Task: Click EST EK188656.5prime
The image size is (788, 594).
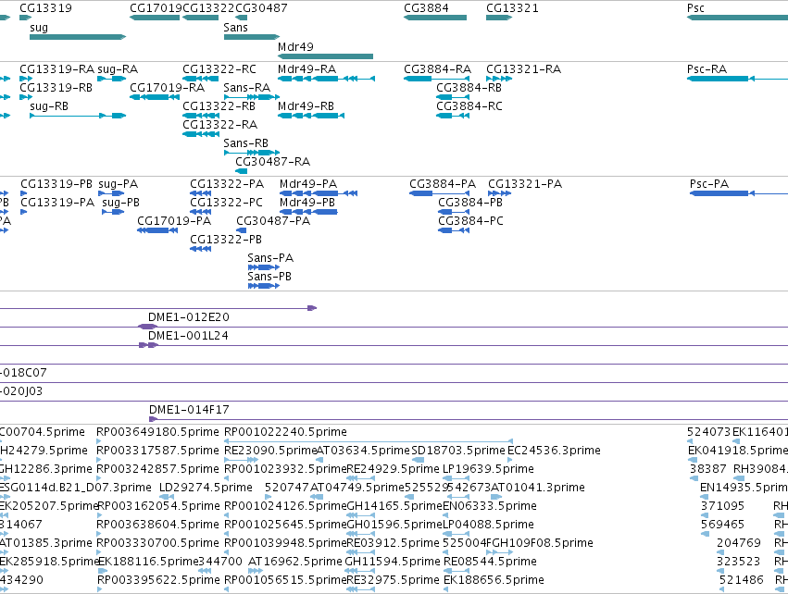Action: [x=494, y=580]
